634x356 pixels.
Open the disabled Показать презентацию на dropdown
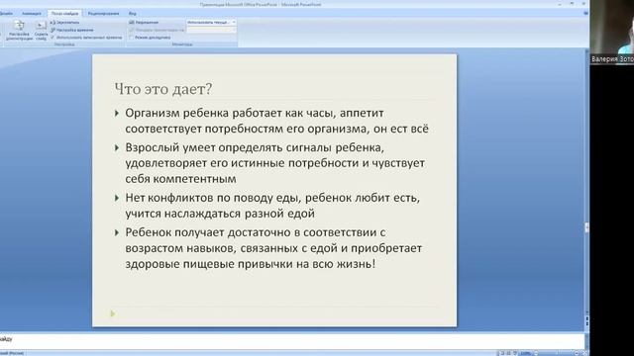click(211, 30)
